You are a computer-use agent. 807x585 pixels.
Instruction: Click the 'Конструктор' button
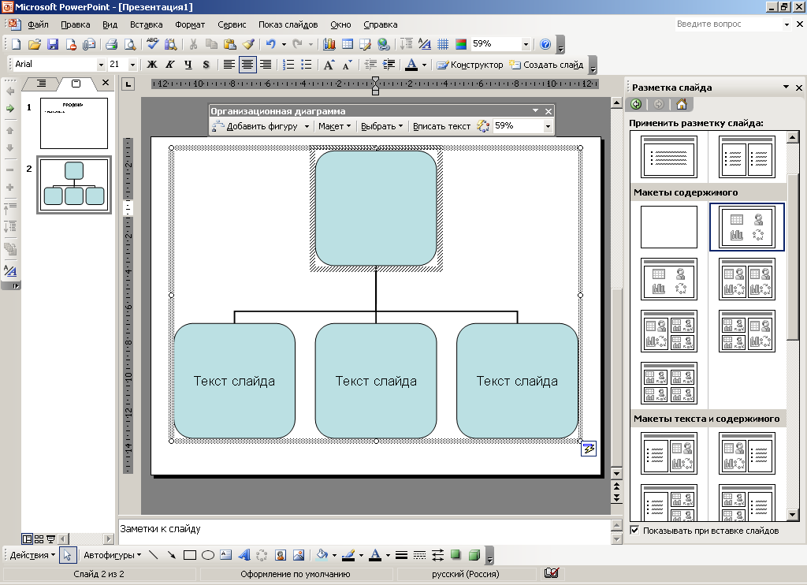470,65
